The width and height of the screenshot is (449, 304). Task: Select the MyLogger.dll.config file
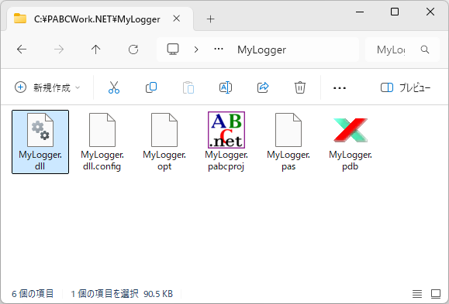(102, 142)
